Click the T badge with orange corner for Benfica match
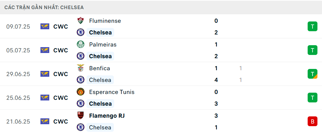Viewport: 322px width, 132px height. pyautogui.click(x=312, y=74)
